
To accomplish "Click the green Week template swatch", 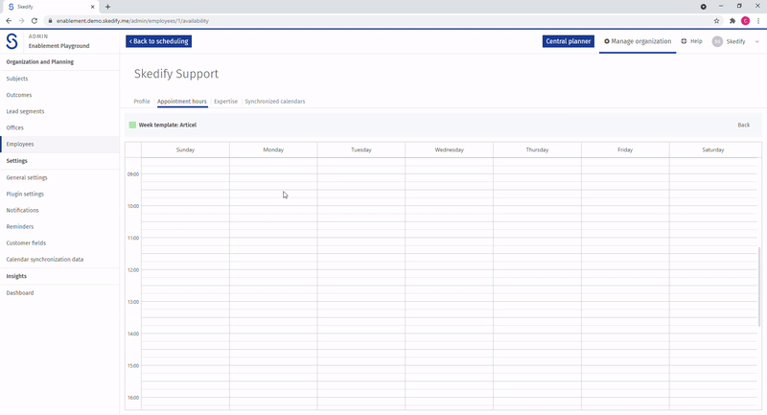I will 132,126.
